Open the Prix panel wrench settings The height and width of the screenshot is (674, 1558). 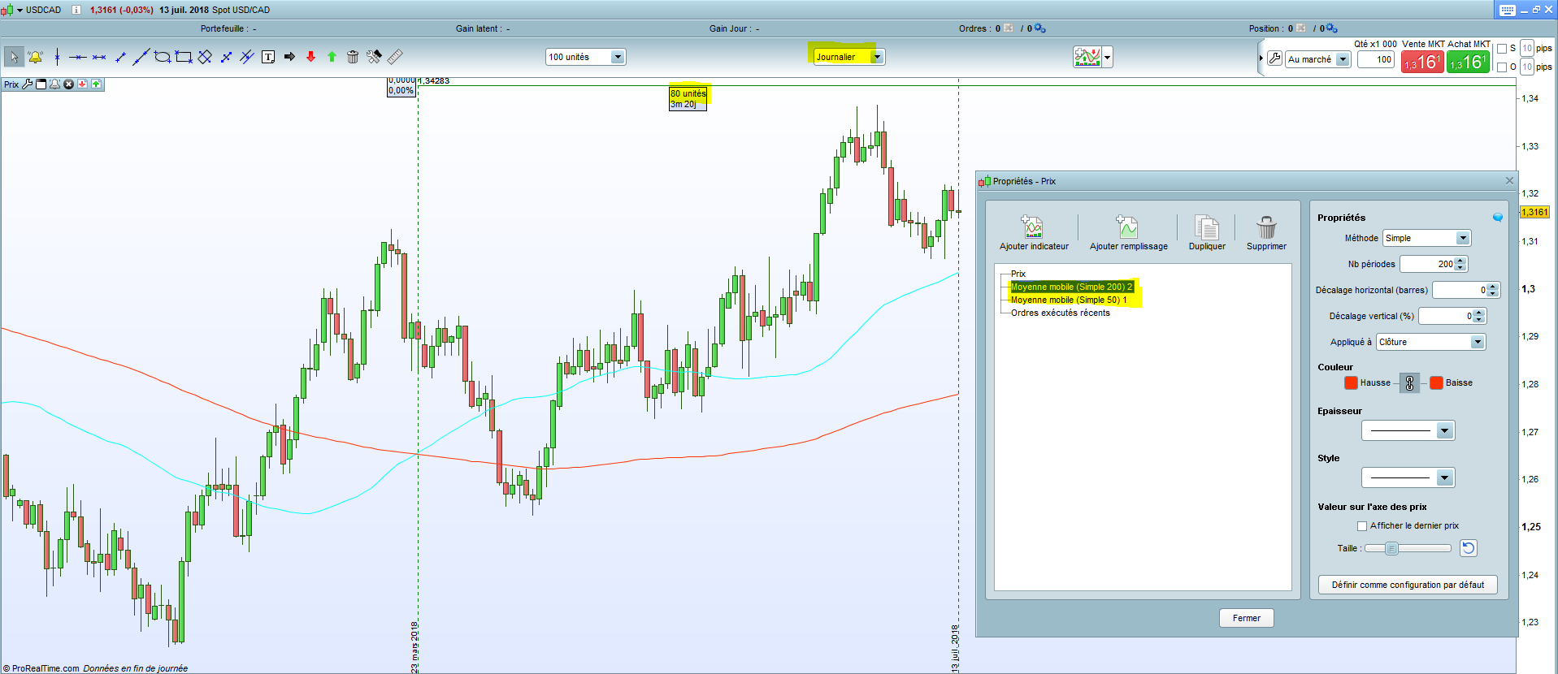click(28, 84)
